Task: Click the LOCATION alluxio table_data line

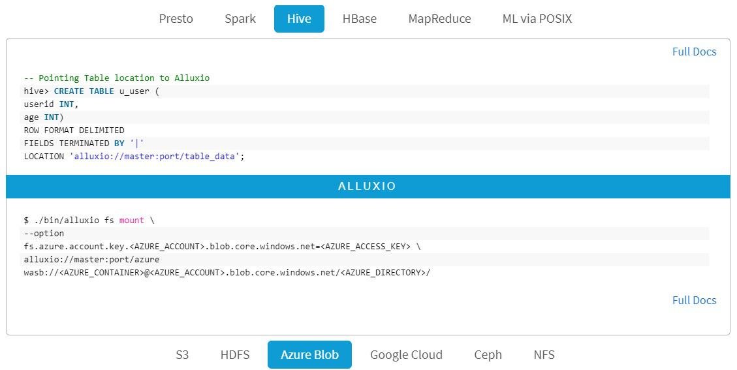Action: pyautogui.click(x=134, y=157)
